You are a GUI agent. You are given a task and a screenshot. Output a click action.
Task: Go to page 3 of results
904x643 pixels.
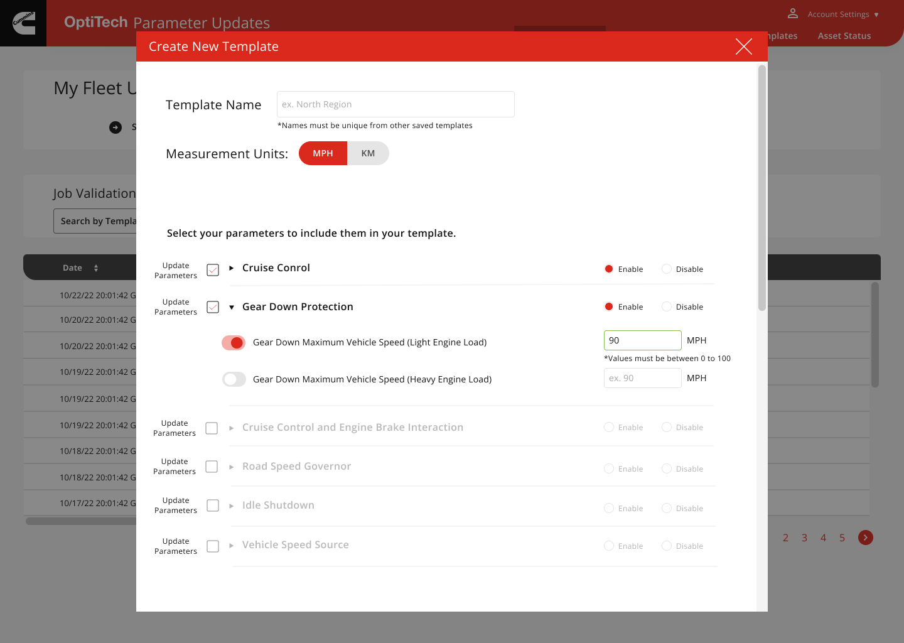pos(804,538)
